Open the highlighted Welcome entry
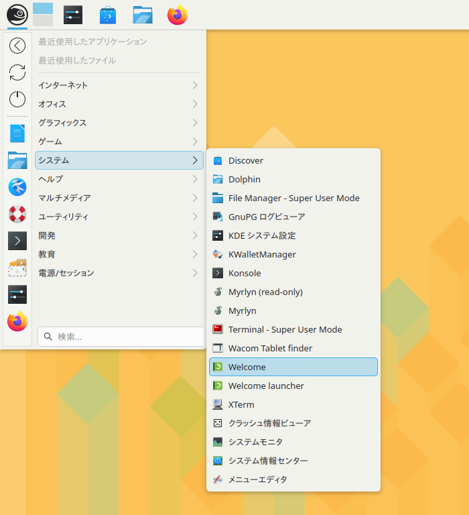 coord(293,367)
